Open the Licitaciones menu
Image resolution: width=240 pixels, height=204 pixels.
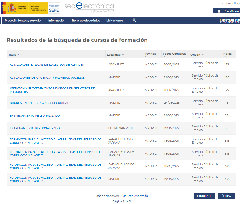point(115,20)
